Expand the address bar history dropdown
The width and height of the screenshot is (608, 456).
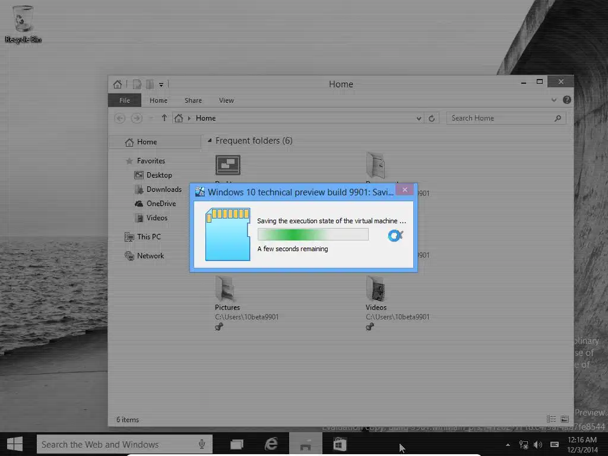point(419,118)
